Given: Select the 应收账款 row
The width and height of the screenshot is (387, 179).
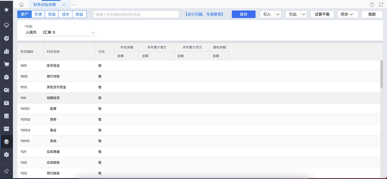Looking at the screenshot, I should [199, 162].
